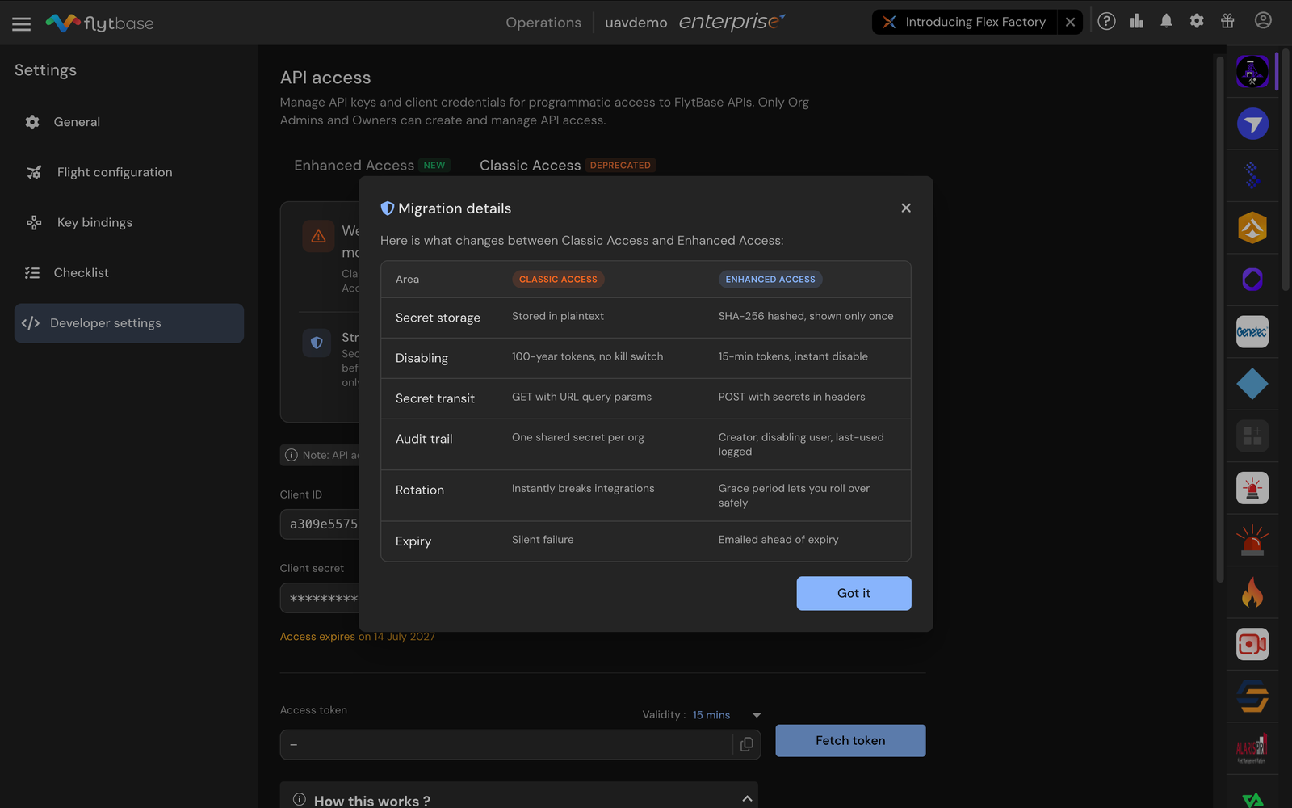Screen dimensions: 1292x808
Task: Open the analytics bar chart icon
Action: click(x=1137, y=22)
